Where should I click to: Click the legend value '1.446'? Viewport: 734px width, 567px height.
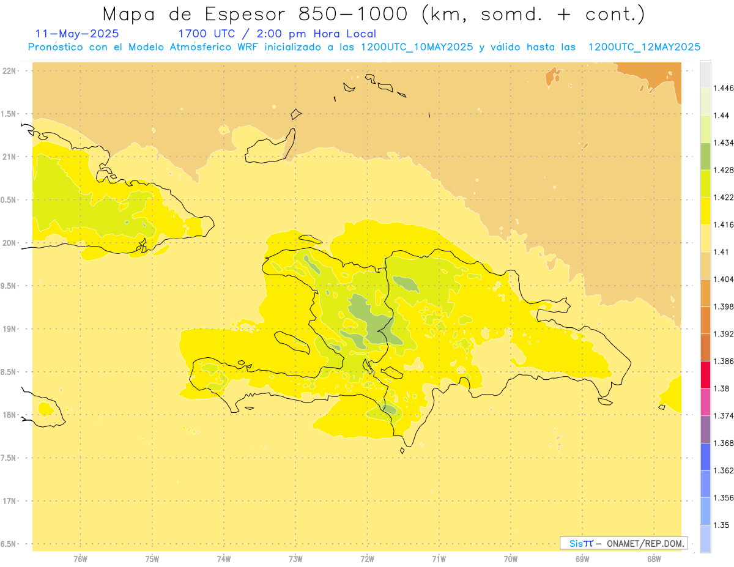coord(723,88)
